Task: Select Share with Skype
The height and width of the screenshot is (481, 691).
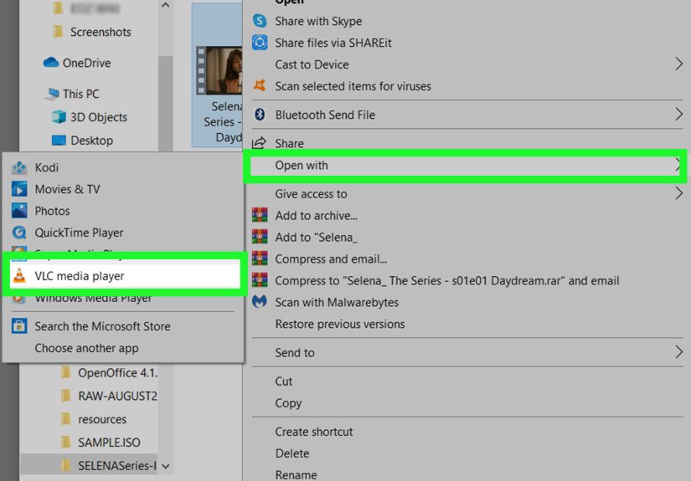Action: click(x=467, y=21)
